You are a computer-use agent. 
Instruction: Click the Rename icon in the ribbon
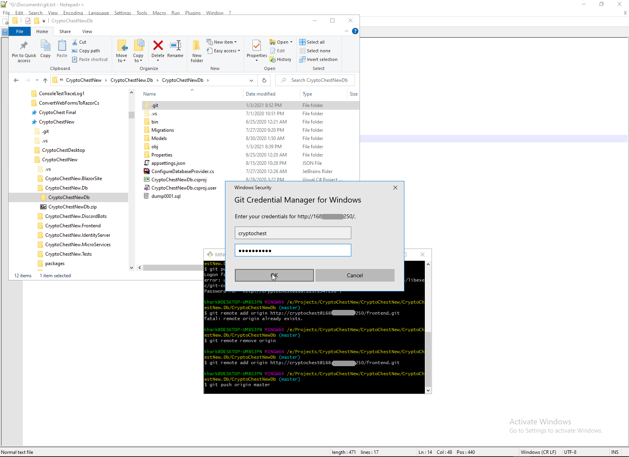click(175, 46)
